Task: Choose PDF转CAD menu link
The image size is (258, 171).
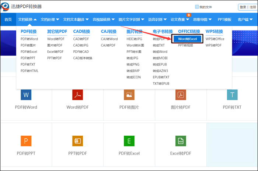Action: (x=81, y=52)
